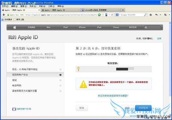Open the 历史 menu
The width and height of the screenshot is (172, 120).
(x=33, y=6)
